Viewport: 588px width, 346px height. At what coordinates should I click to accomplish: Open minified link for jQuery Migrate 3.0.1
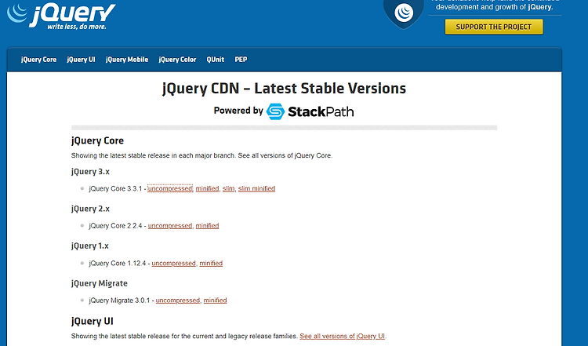point(216,300)
